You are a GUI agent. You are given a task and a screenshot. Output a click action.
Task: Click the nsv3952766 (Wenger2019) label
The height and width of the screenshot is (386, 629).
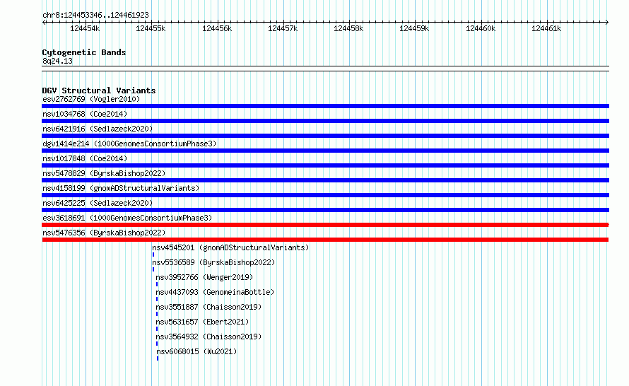point(204,277)
